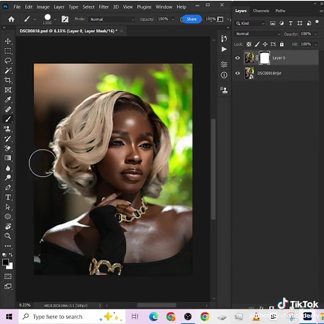Open the Info panel icon
324x324 pixels.
[x=224, y=75]
